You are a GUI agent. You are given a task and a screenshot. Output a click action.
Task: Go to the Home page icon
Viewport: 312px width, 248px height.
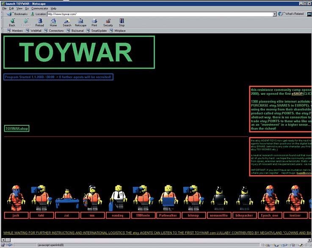click(53, 22)
